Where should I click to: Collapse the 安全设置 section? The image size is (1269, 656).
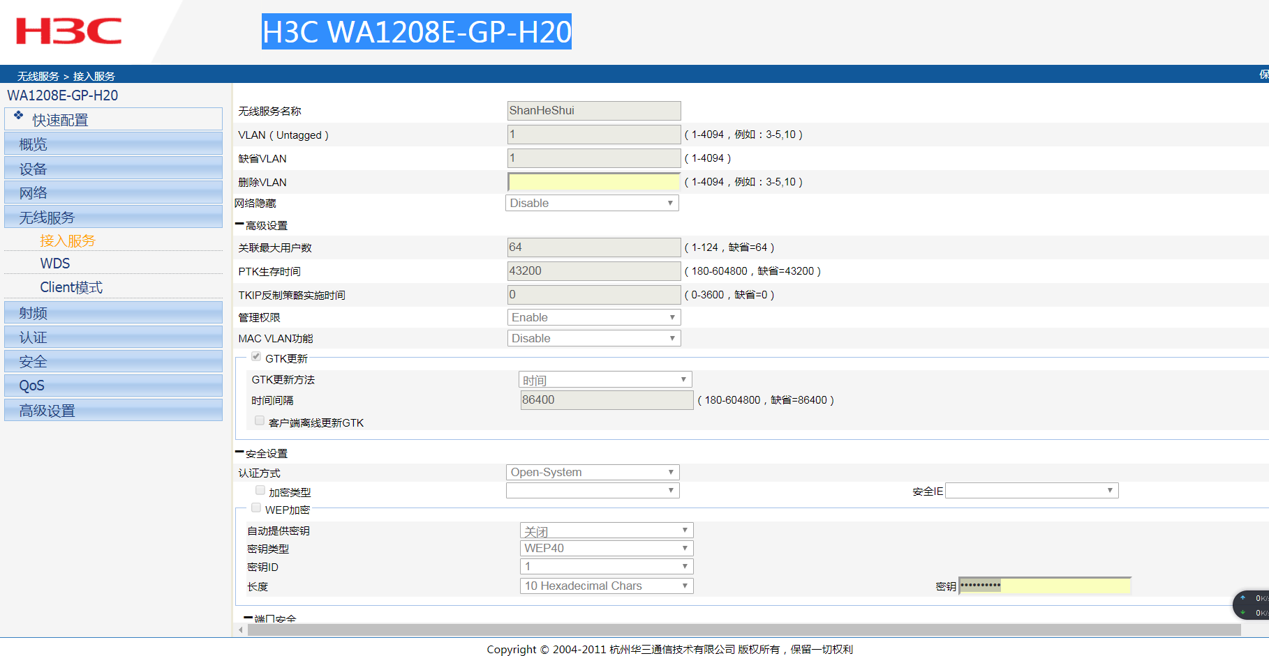[x=239, y=452]
